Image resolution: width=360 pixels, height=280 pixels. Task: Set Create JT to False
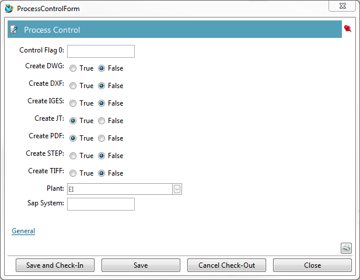(102, 121)
